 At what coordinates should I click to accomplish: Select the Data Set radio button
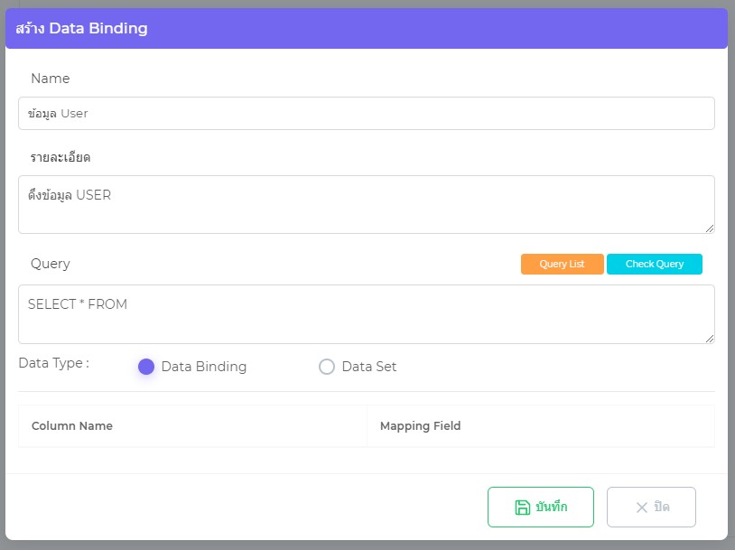click(327, 367)
